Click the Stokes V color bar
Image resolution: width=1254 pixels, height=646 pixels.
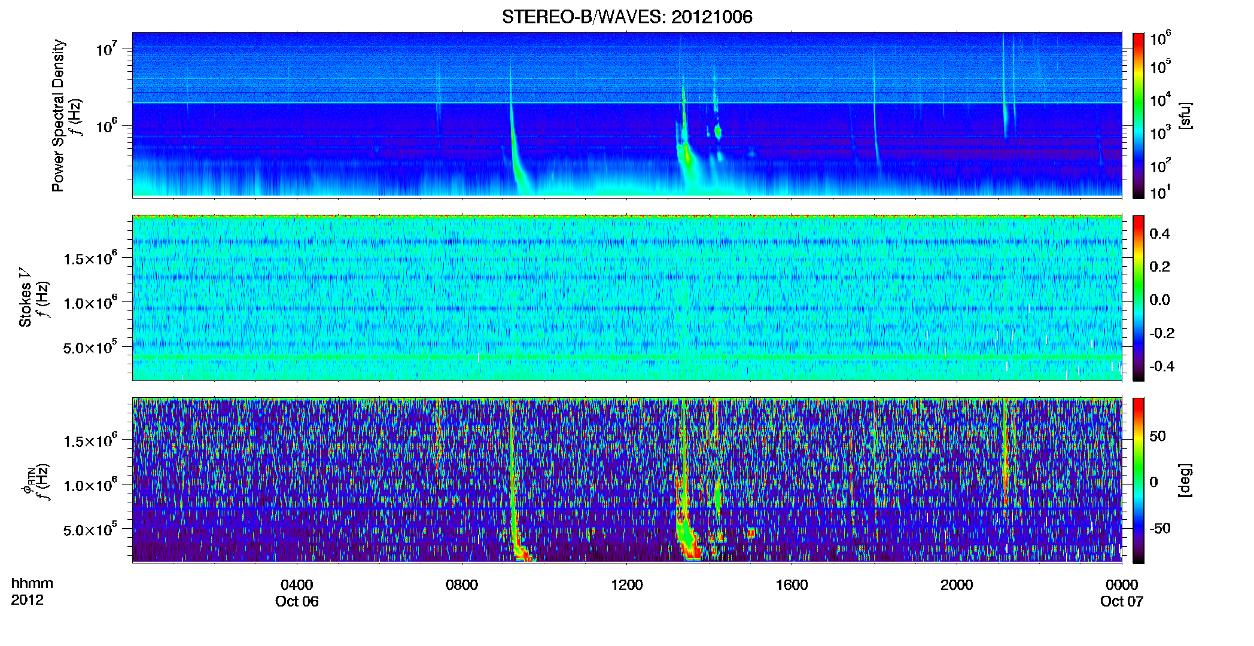coord(1139,298)
